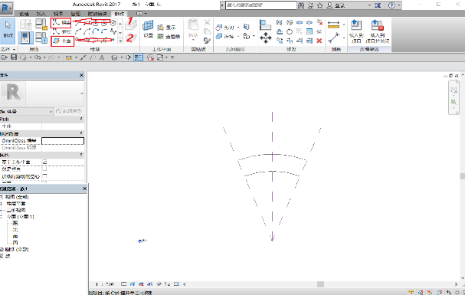Click Load into Project and Close
465x295 pixels.
(377, 31)
